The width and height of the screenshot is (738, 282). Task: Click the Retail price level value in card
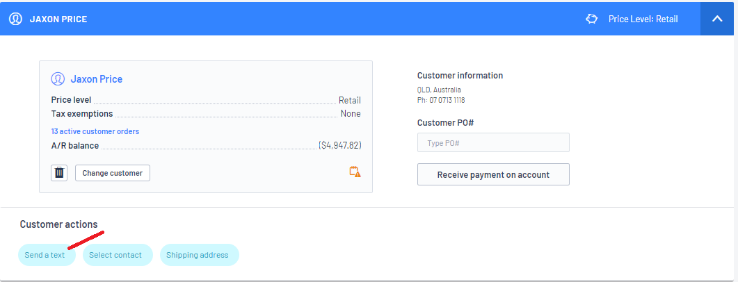[x=349, y=100]
